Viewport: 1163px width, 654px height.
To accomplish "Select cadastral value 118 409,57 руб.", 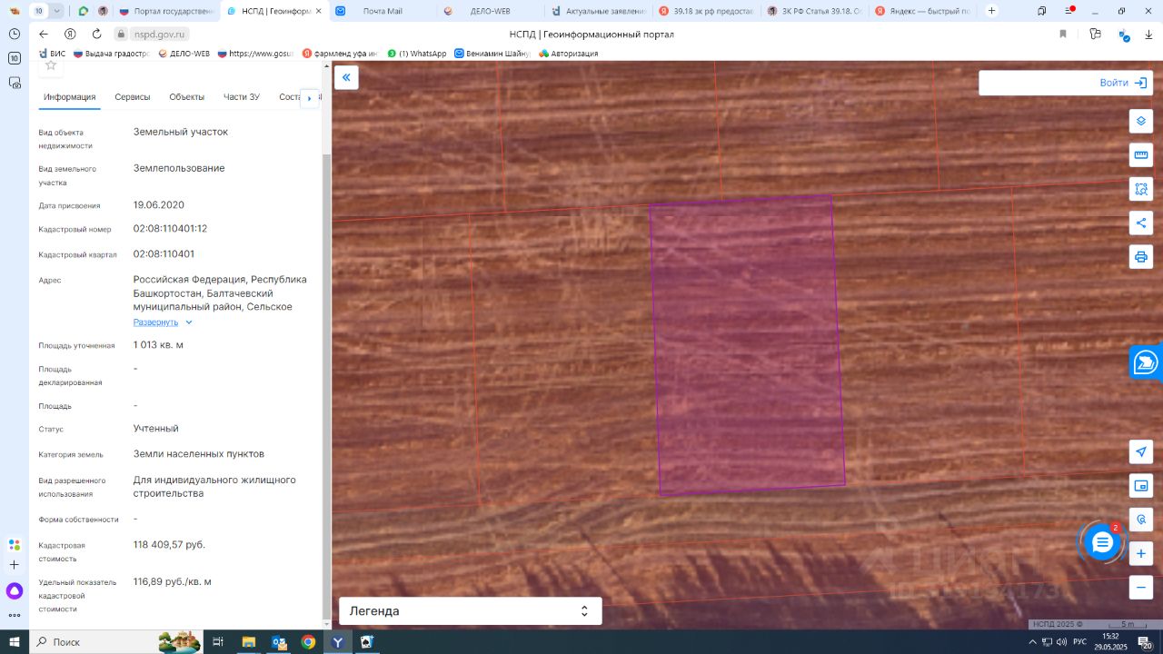I will pos(169,545).
